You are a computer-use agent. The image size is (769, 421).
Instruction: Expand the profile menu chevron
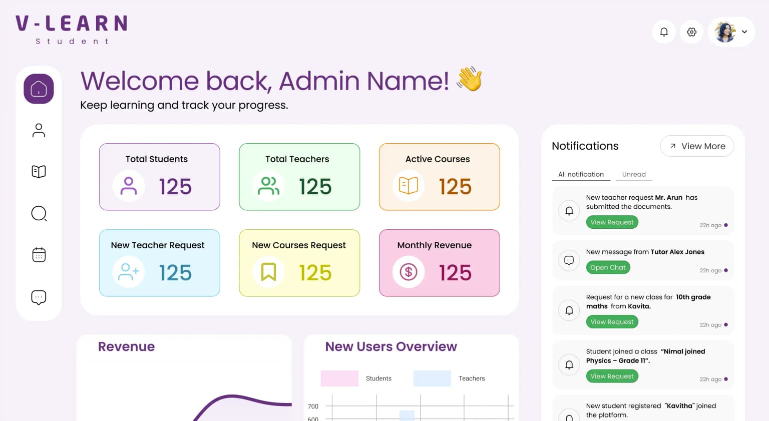(x=744, y=32)
